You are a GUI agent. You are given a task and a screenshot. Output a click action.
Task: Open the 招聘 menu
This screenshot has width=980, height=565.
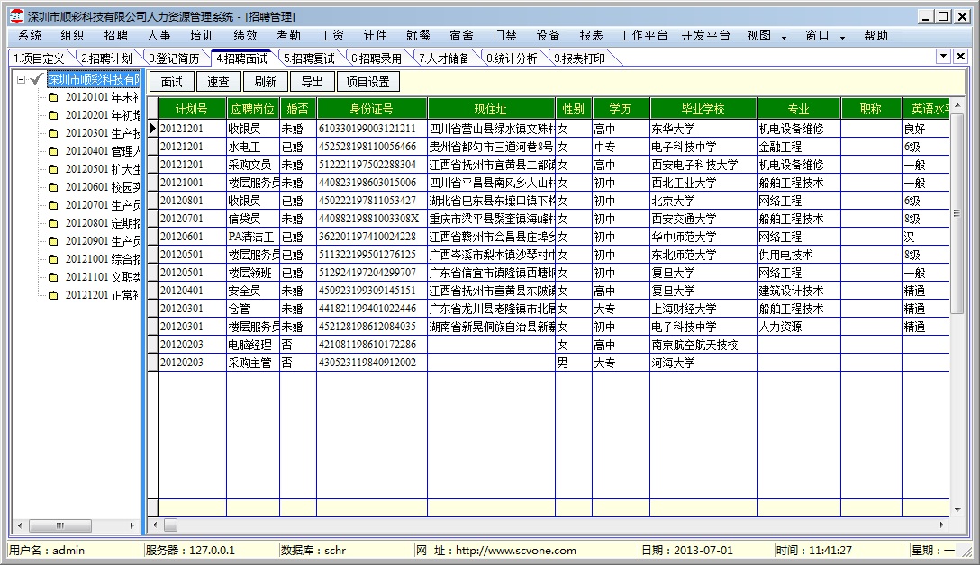click(115, 36)
